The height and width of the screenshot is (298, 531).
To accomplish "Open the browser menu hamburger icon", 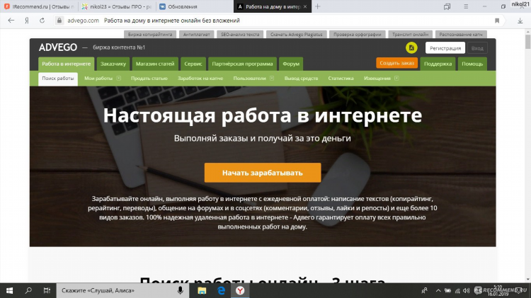I will point(466,6).
